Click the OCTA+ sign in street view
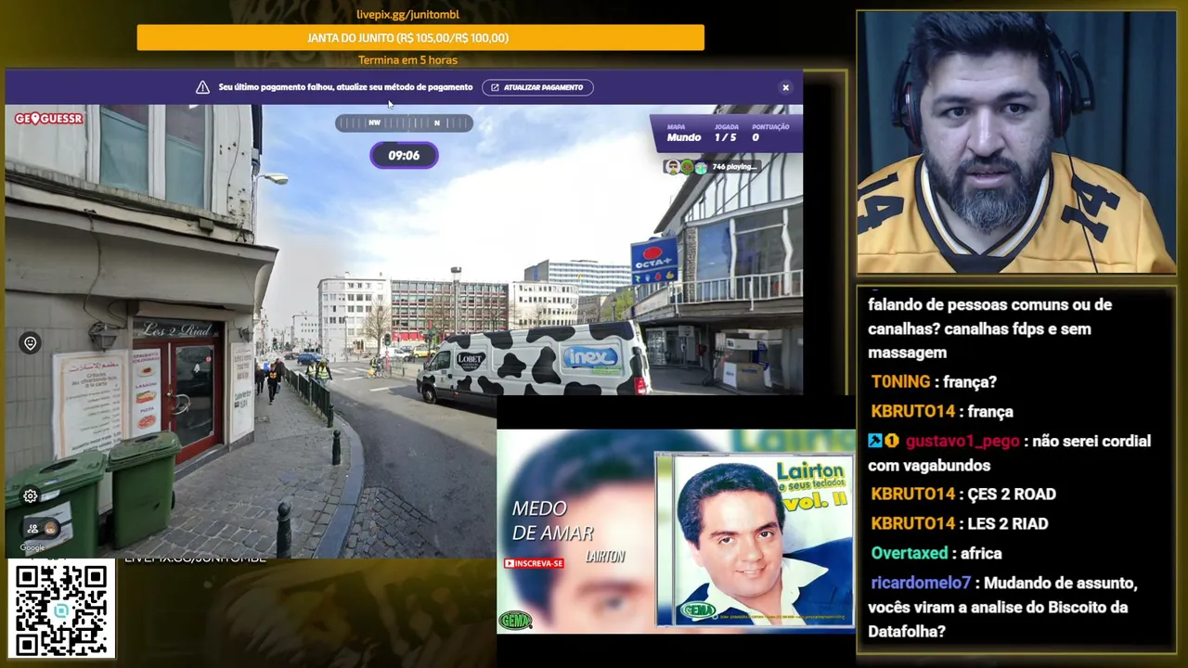 click(x=654, y=261)
